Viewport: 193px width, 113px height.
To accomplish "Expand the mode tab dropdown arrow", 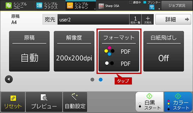I will click(x=95, y=9).
